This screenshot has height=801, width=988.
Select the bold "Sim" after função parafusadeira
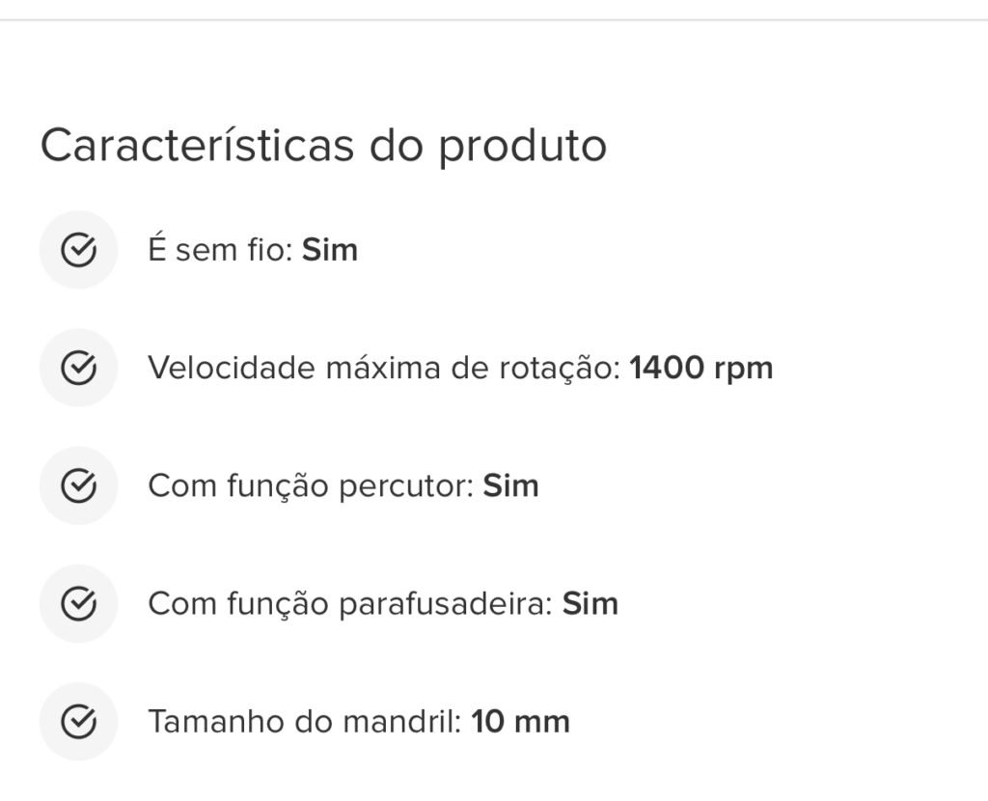[x=590, y=604]
